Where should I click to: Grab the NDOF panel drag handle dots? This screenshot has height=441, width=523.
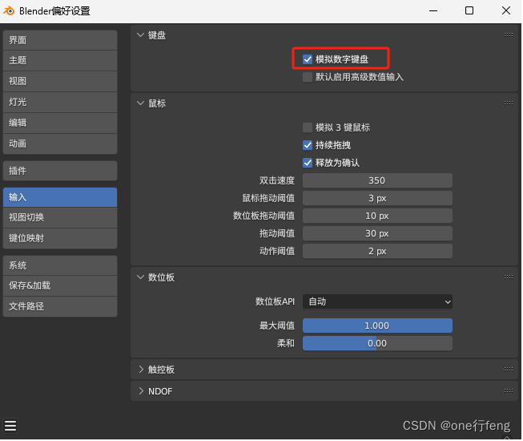[x=509, y=391]
